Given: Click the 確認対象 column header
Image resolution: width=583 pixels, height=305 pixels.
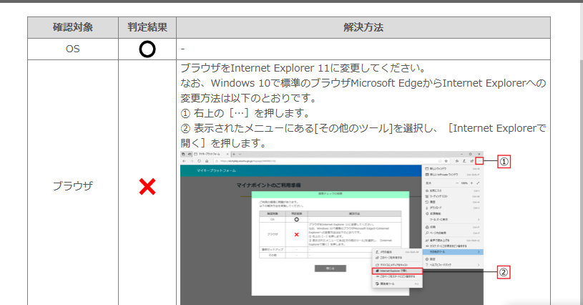Looking at the screenshot, I should tap(73, 28).
